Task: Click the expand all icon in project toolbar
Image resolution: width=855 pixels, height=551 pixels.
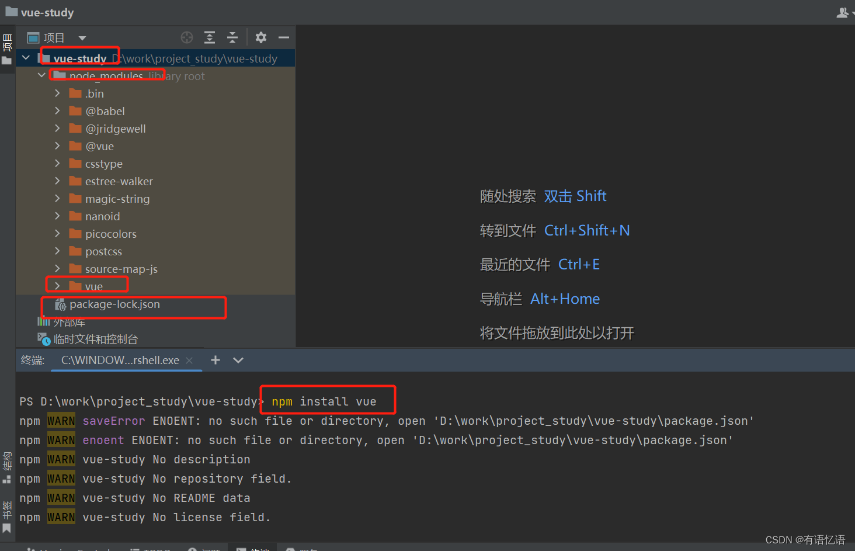Action: pos(210,38)
